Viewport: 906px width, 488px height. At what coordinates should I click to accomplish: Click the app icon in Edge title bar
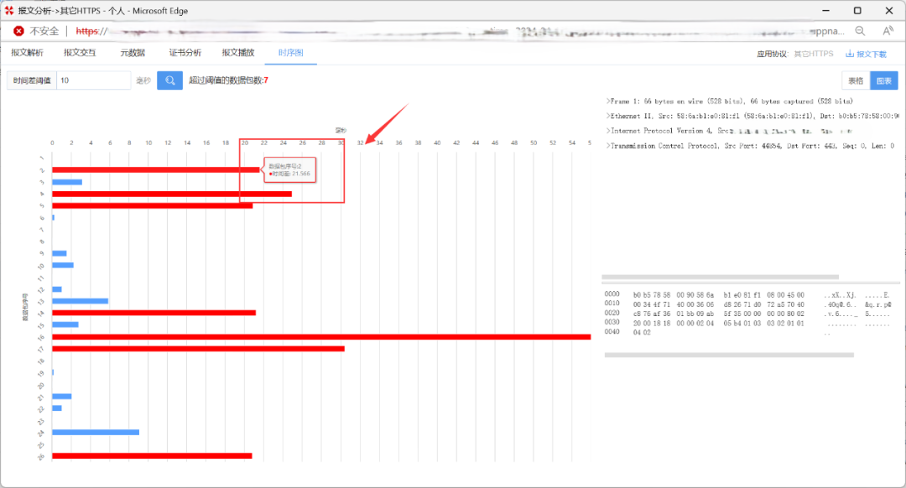[8, 10]
